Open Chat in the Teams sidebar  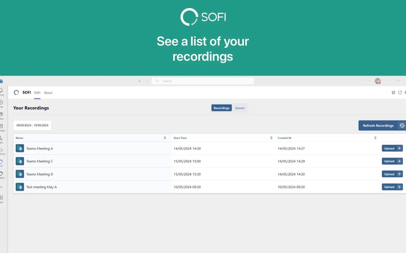(2, 104)
